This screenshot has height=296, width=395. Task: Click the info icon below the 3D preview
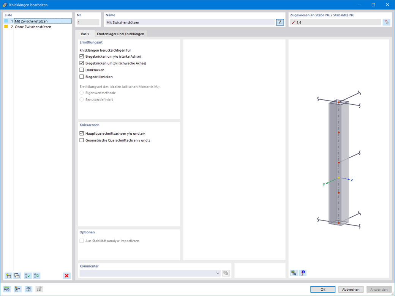pos(302,273)
